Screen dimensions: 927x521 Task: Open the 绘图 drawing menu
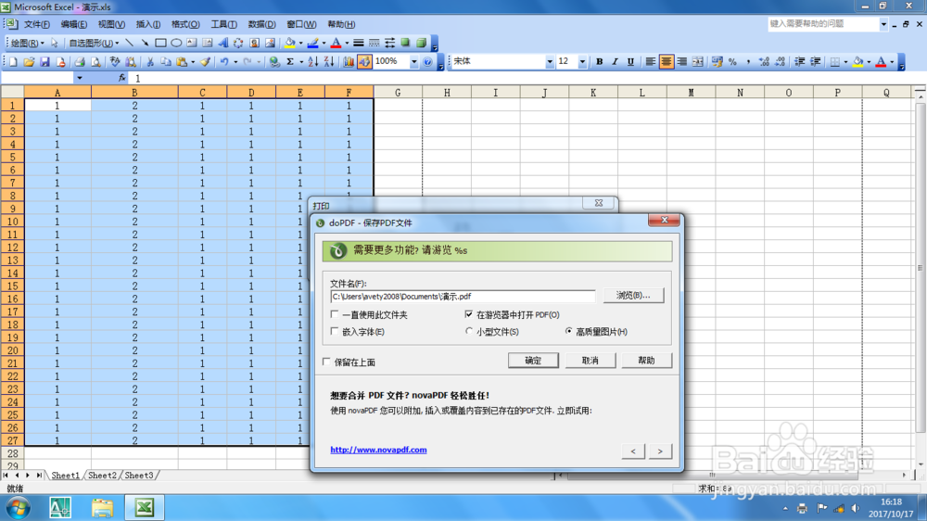click(28, 44)
